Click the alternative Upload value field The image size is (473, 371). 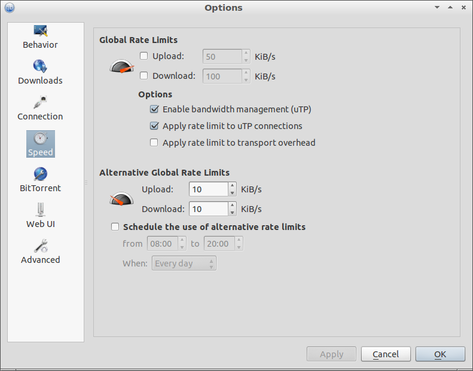pyautogui.click(x=209, y=189)
